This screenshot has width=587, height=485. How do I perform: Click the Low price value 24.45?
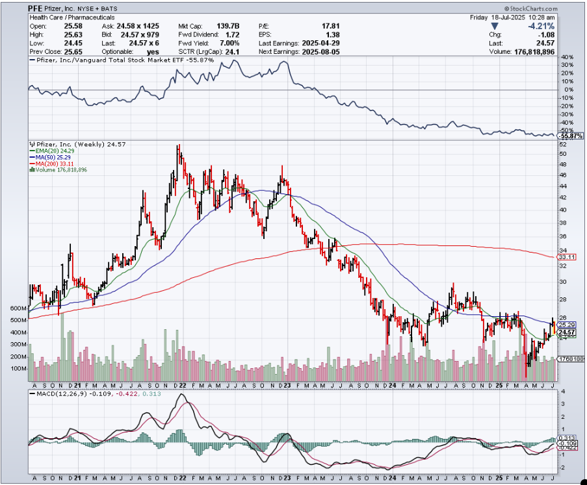[73, 43]
